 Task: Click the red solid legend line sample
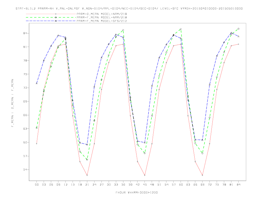tap(51, 14)
